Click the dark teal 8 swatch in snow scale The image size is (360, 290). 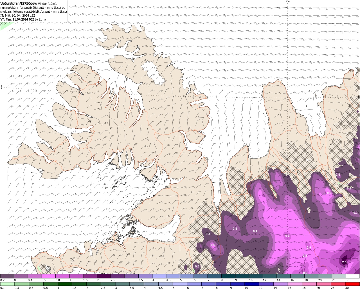tap(228, 276)
